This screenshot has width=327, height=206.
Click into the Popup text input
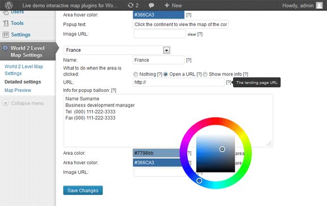[x=180, y=24]
